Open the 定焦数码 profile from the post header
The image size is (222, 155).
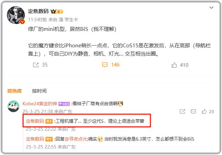38,11
